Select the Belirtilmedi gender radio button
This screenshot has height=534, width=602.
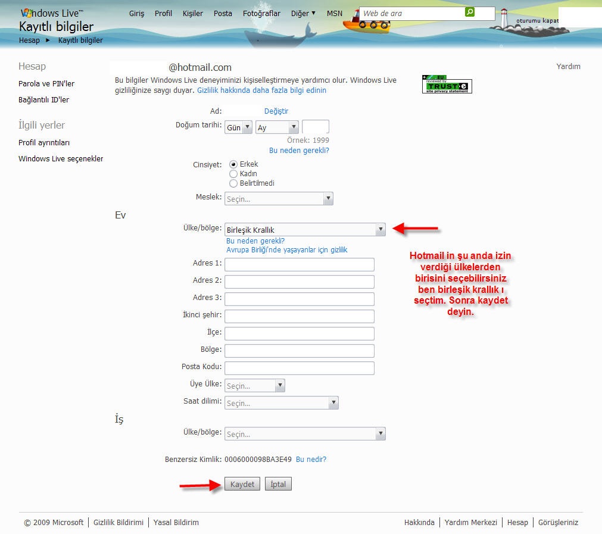[x=233, y=183]
